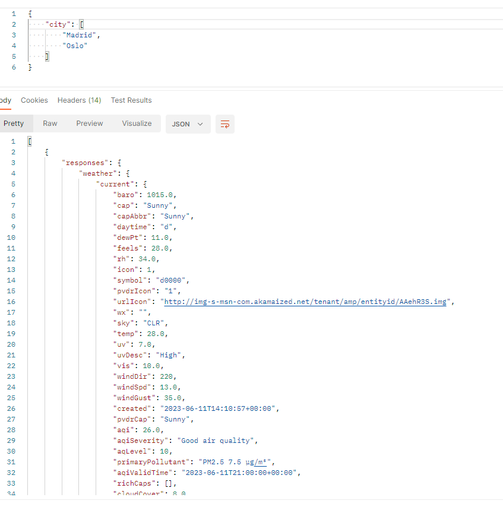Click the pvdrCap value "Sunny"
Viewport: 503px width, 510px height.
[175, 419]
